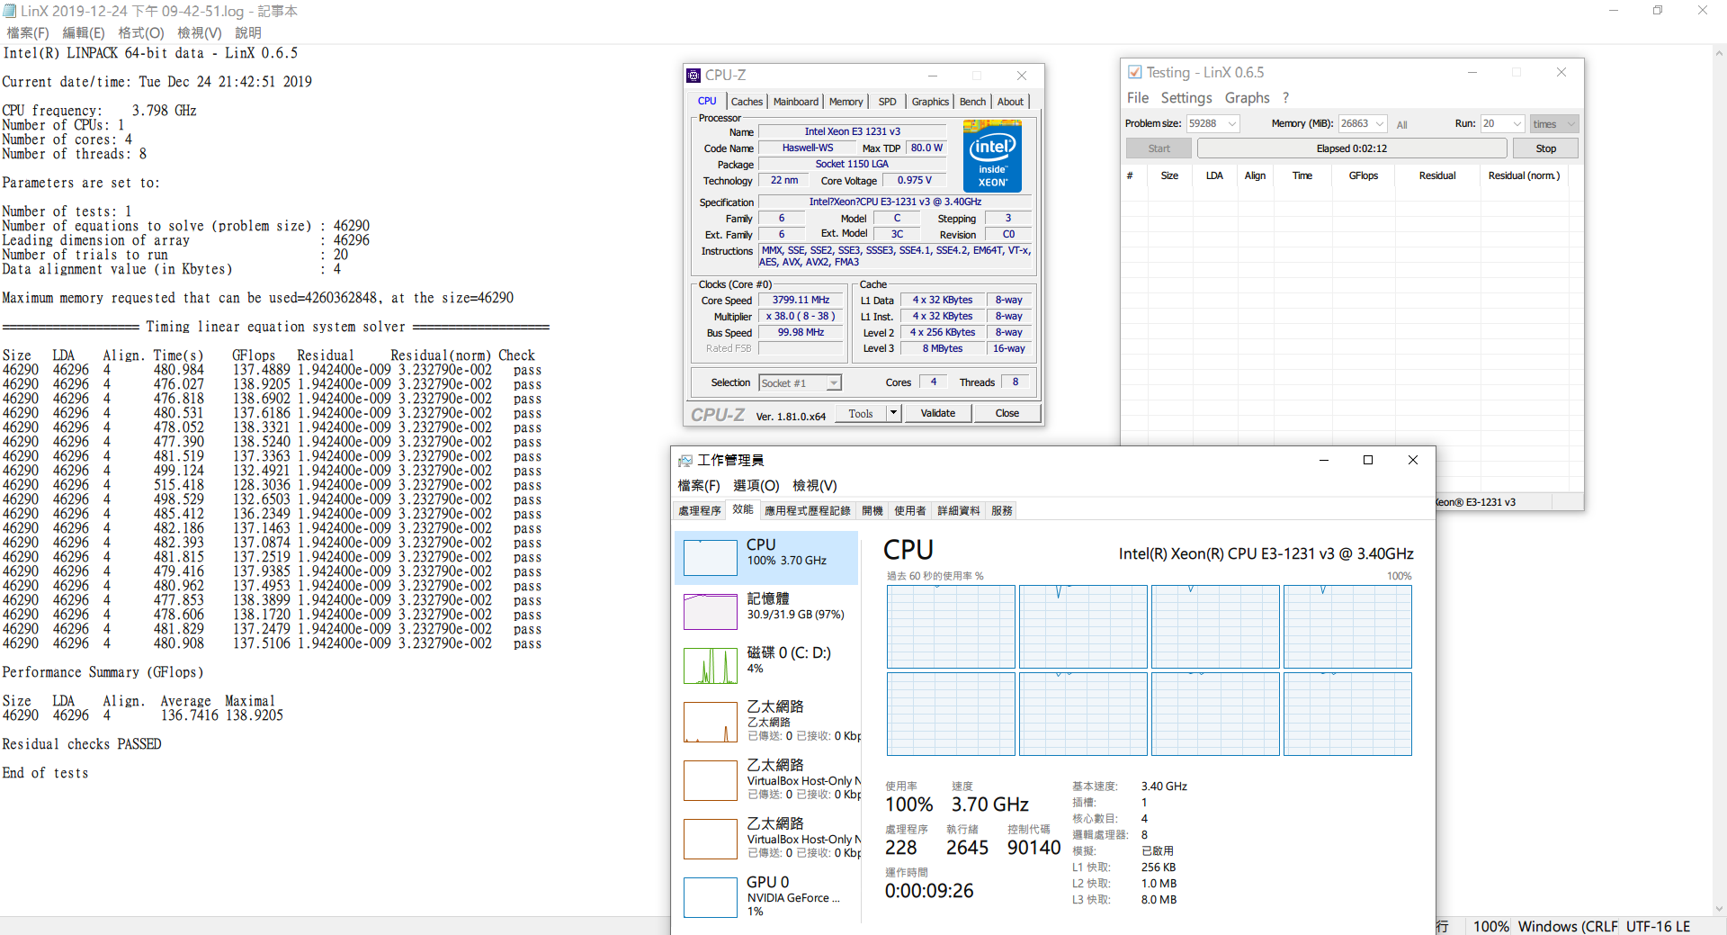The width and height of the screenshot is (1727, 935).
Task: Open the Tools dropdown arrow in CPU-Z
Action: pyautogui.click(x=893, y=413)
